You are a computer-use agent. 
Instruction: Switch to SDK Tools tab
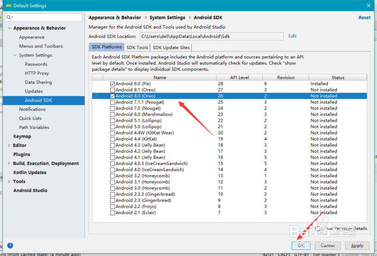[x=137, y=47]
